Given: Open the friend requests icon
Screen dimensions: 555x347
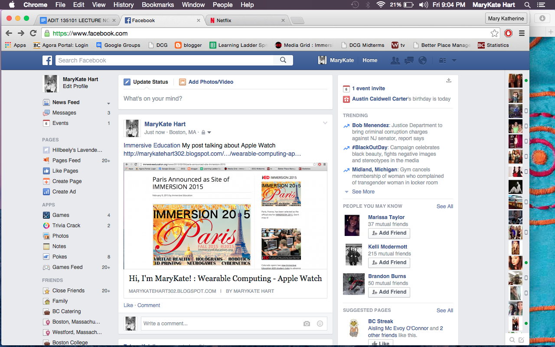Looking at the screenshot, I should tap(395, 61).
